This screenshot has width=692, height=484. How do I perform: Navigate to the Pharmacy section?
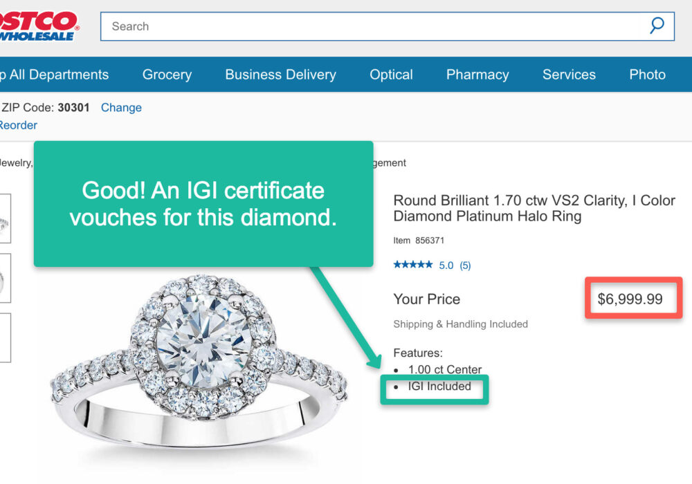pos(477,75)
